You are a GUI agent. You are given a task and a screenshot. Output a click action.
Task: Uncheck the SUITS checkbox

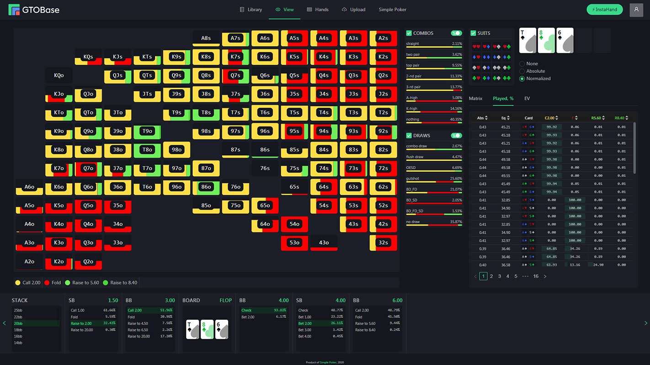coord(474,33)
